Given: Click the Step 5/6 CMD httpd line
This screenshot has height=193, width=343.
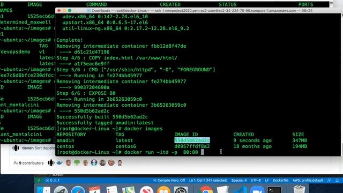Looking at the screenshot, I should 136,70.
